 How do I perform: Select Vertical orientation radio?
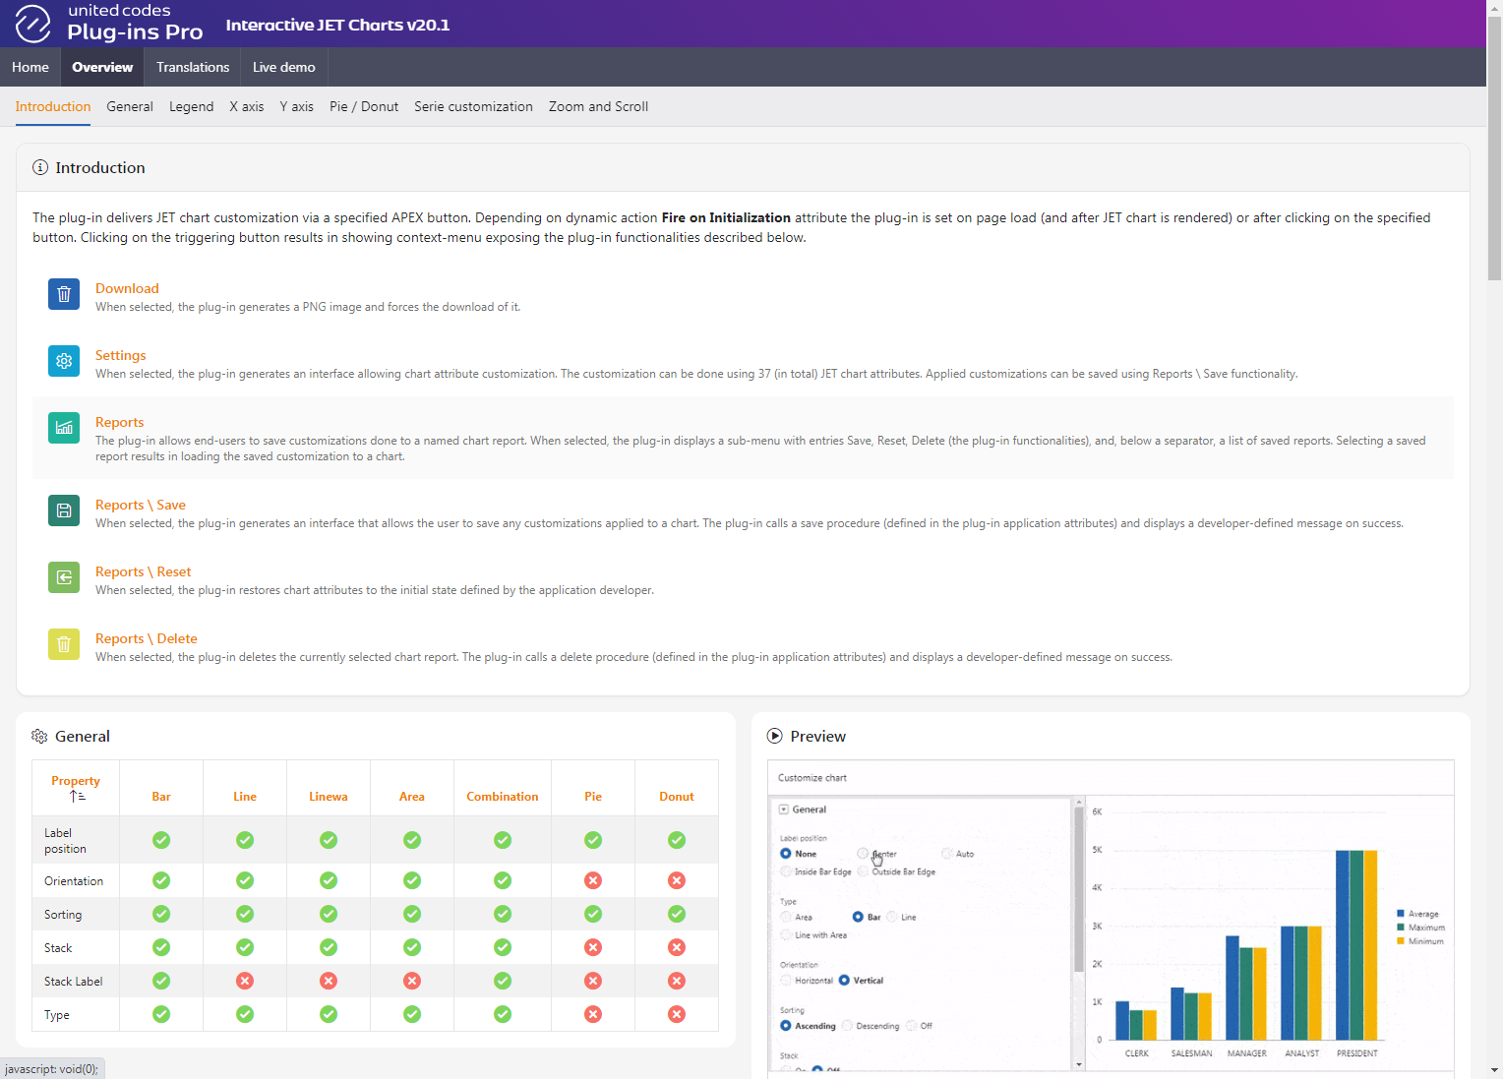pyautogui.click(x=844, y=981)
